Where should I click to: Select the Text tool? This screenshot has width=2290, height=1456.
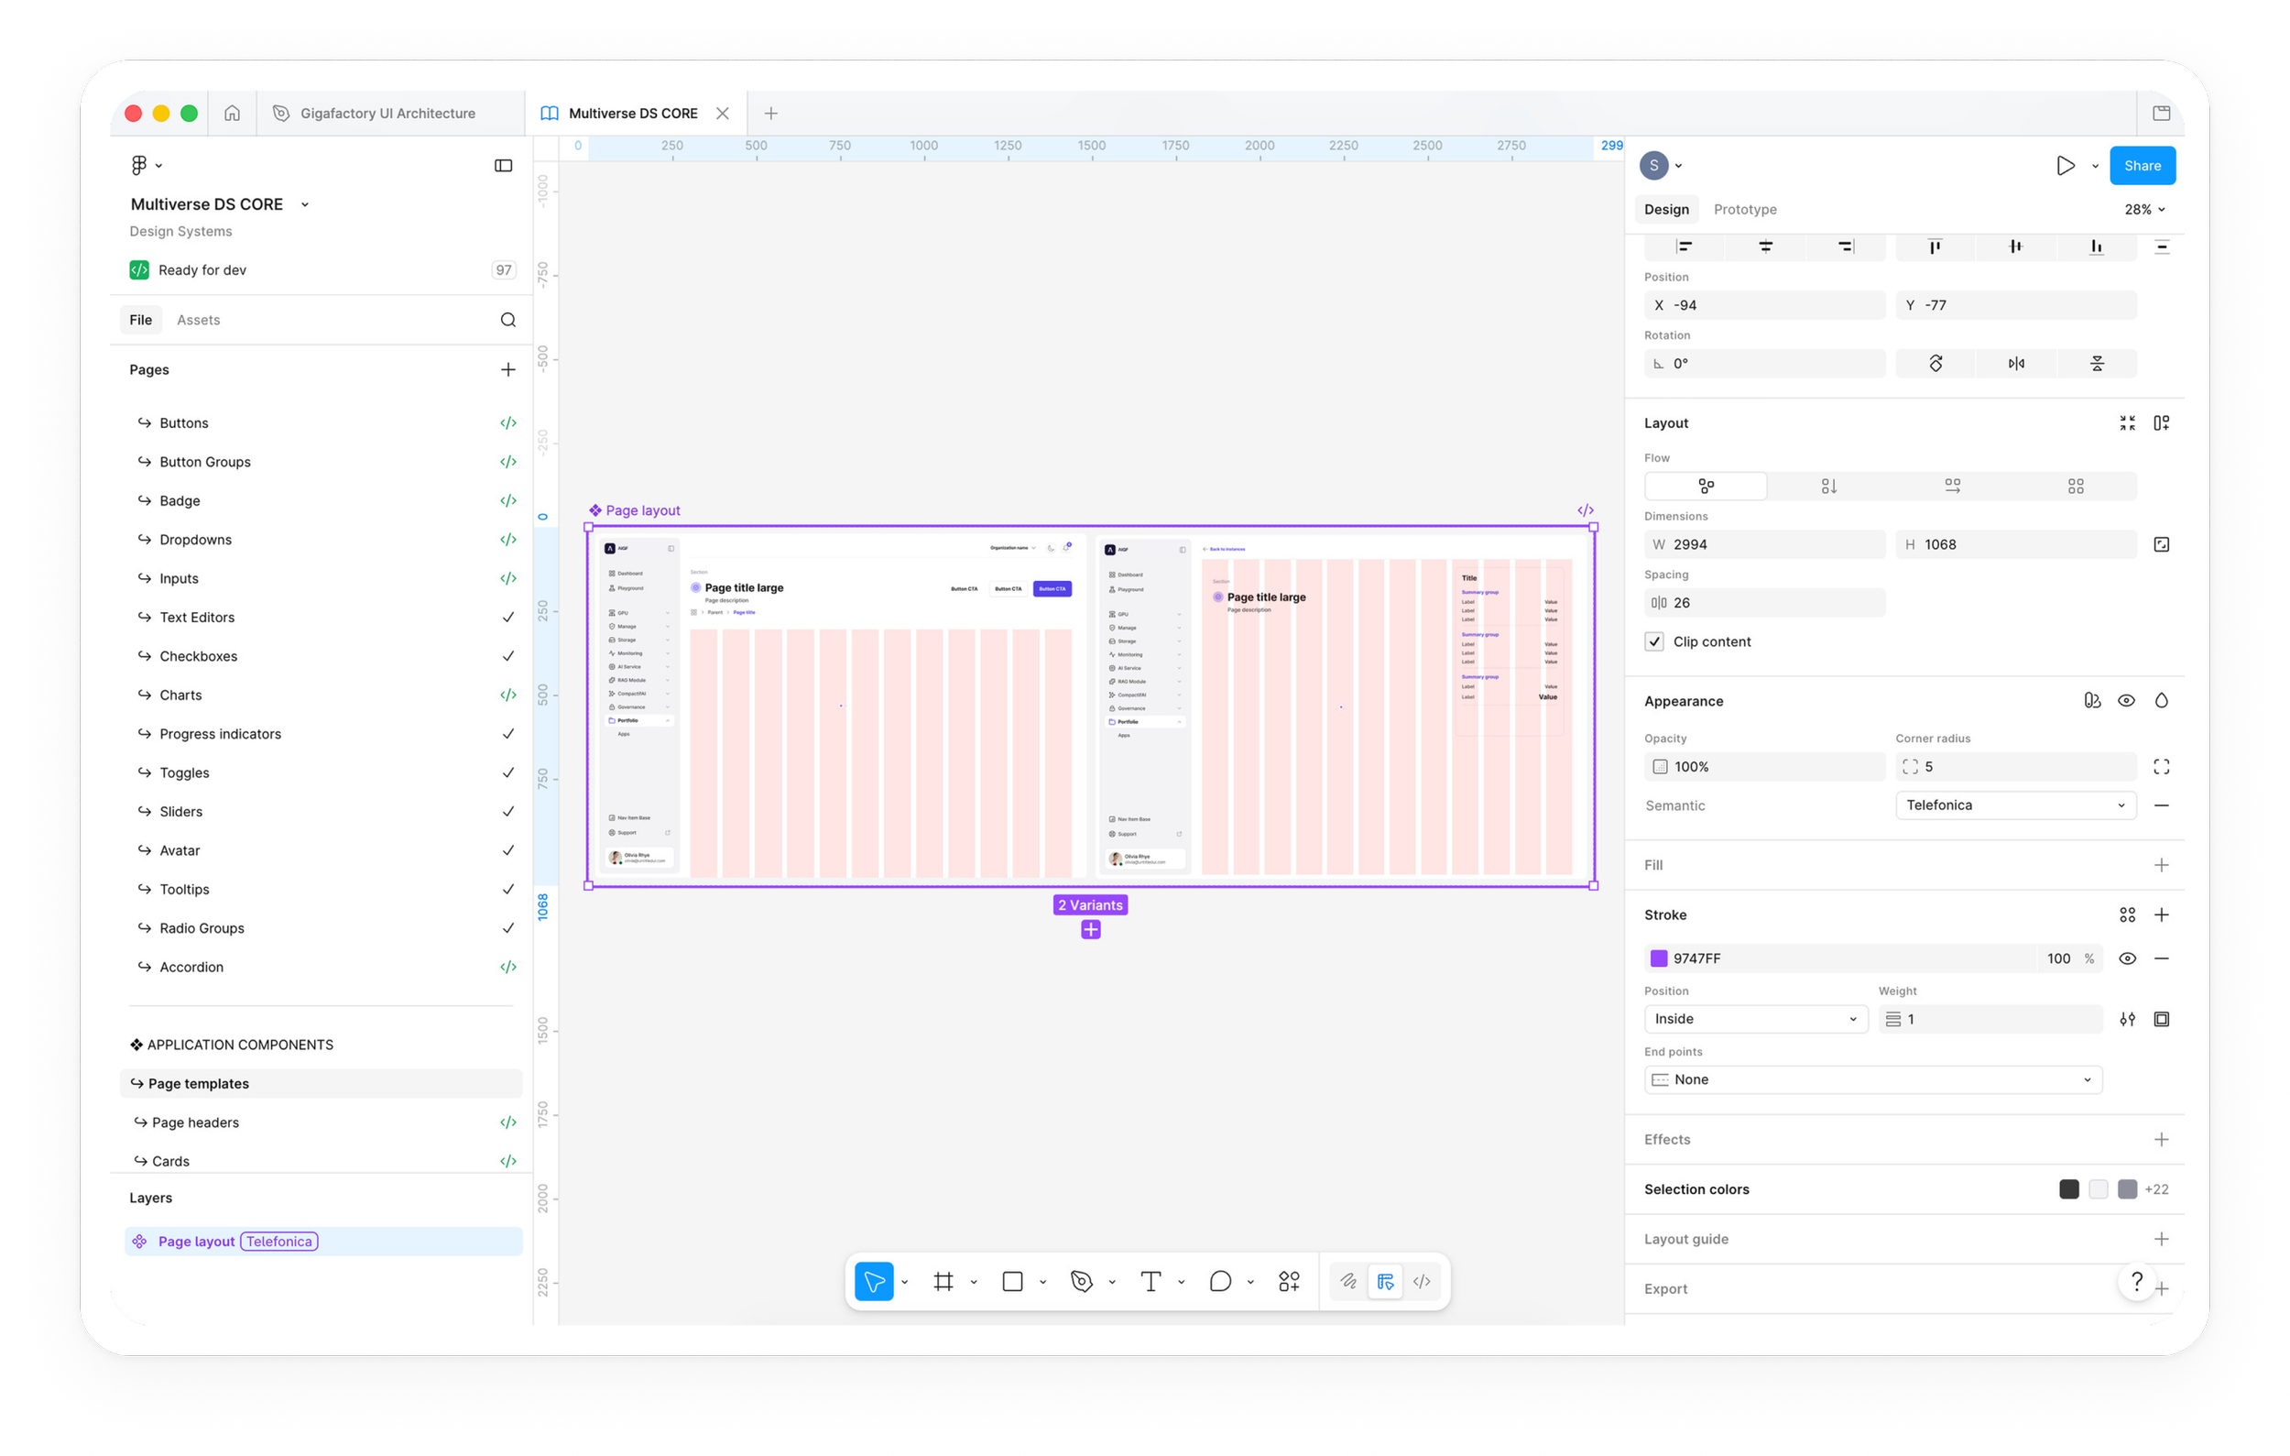pos(1150,1281)
